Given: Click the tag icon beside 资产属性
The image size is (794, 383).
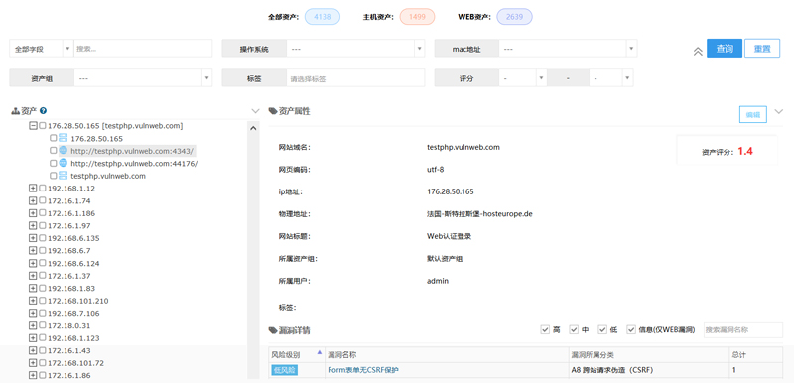Looking at the screenshot, I should 273,111.
